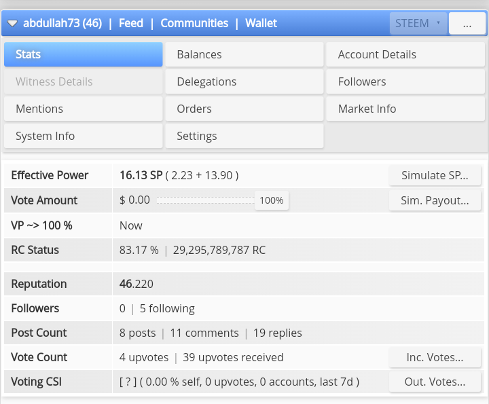Click the Vote Count label
This screenshot has height=404, width=489.
point(39,357)
